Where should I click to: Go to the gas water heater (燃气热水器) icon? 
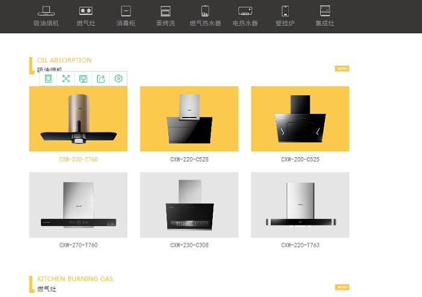pyautogui.click(x=205, y=11)
